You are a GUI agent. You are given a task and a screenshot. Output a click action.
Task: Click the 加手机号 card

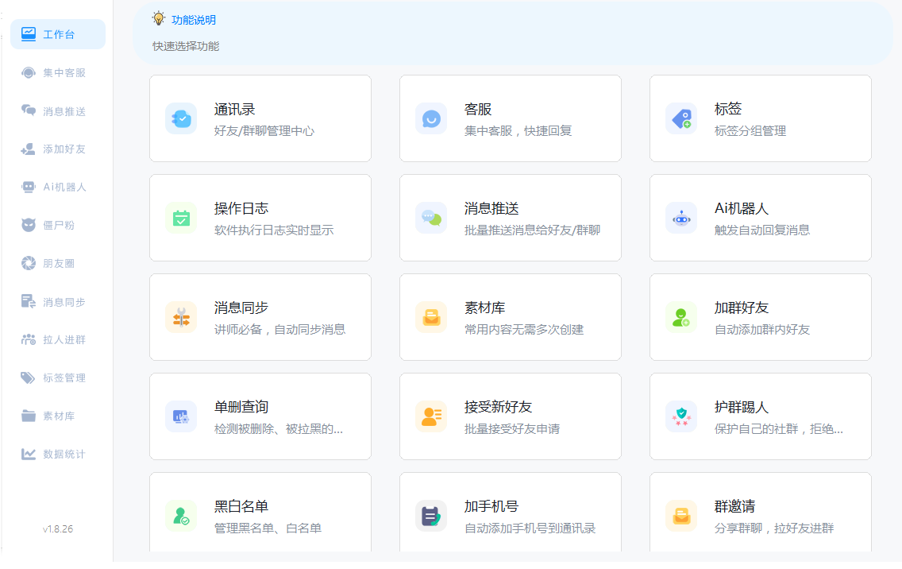(510, 515)
